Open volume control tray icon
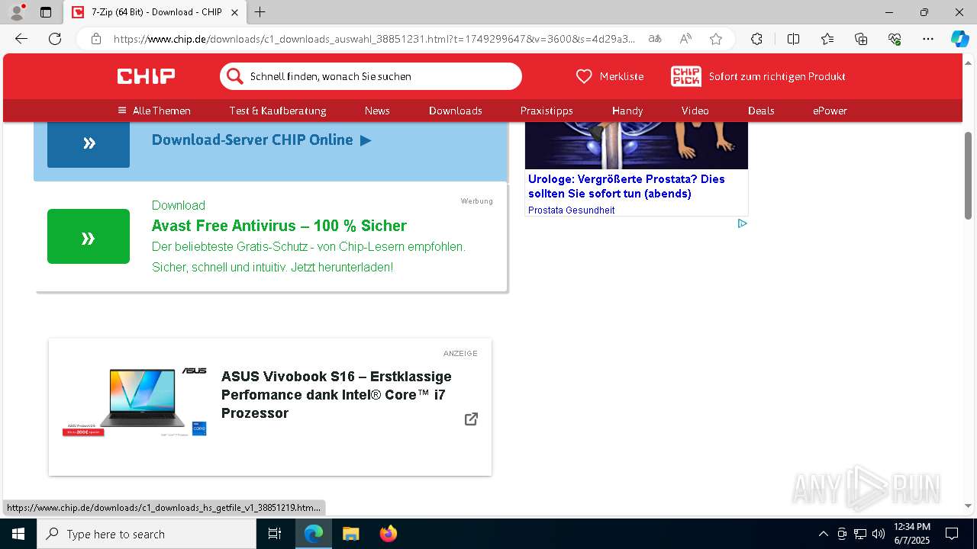Image resolution: width=977 pixels, height=549 pixels. tap(879, 534)
